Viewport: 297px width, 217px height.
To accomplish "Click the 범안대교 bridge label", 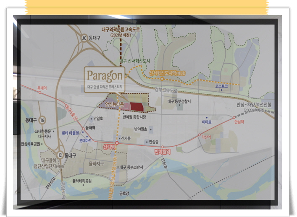I will (50, 183).
